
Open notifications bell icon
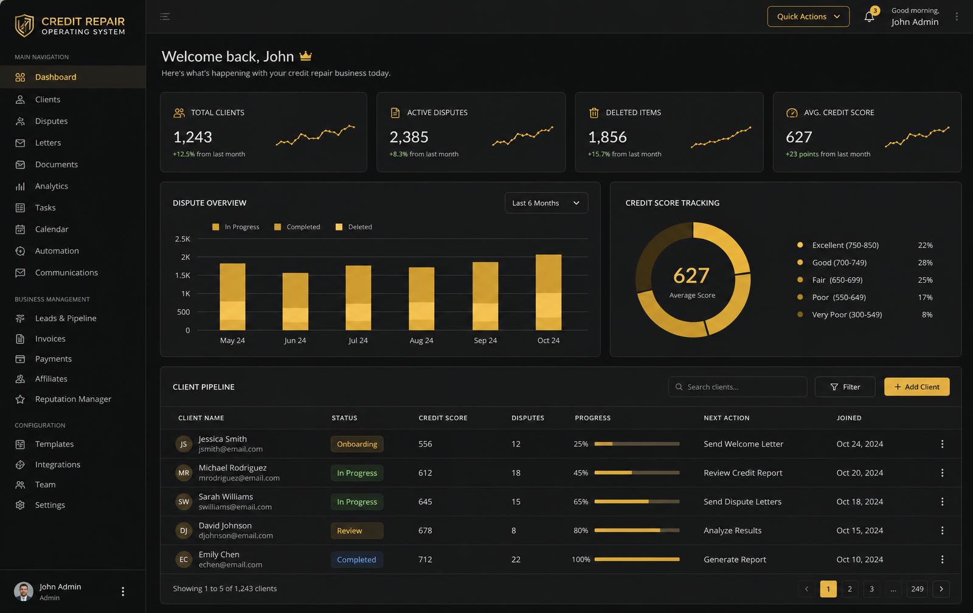[x=869, y=16]
